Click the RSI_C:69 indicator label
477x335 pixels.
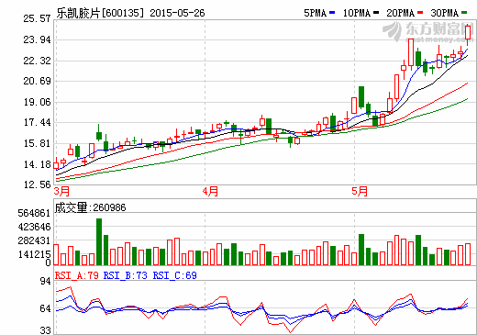(x=174, y=276)
